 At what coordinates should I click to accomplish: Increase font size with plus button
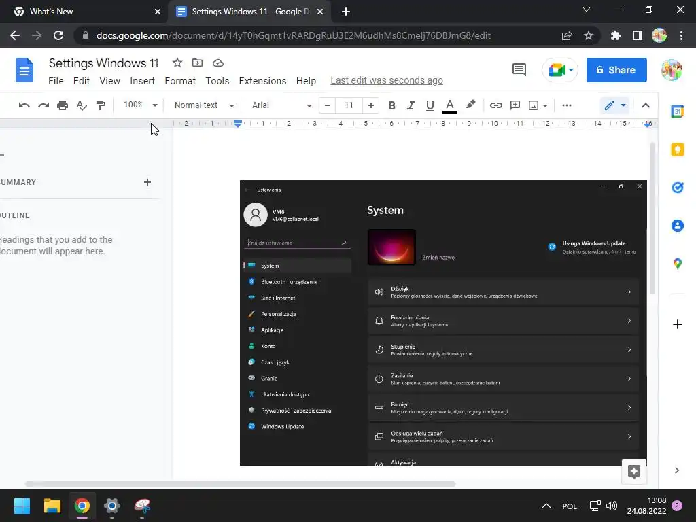370,105
